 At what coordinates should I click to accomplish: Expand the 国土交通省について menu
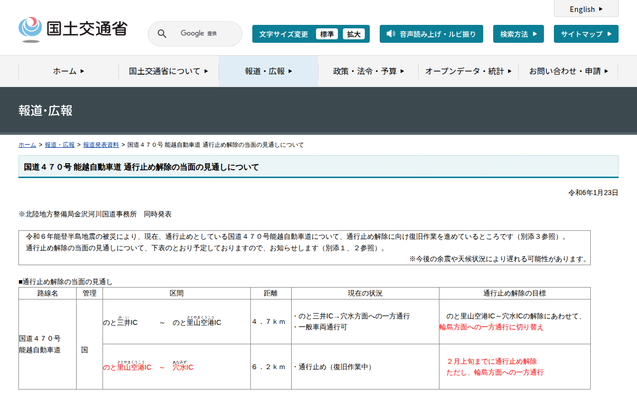point(168,71)
